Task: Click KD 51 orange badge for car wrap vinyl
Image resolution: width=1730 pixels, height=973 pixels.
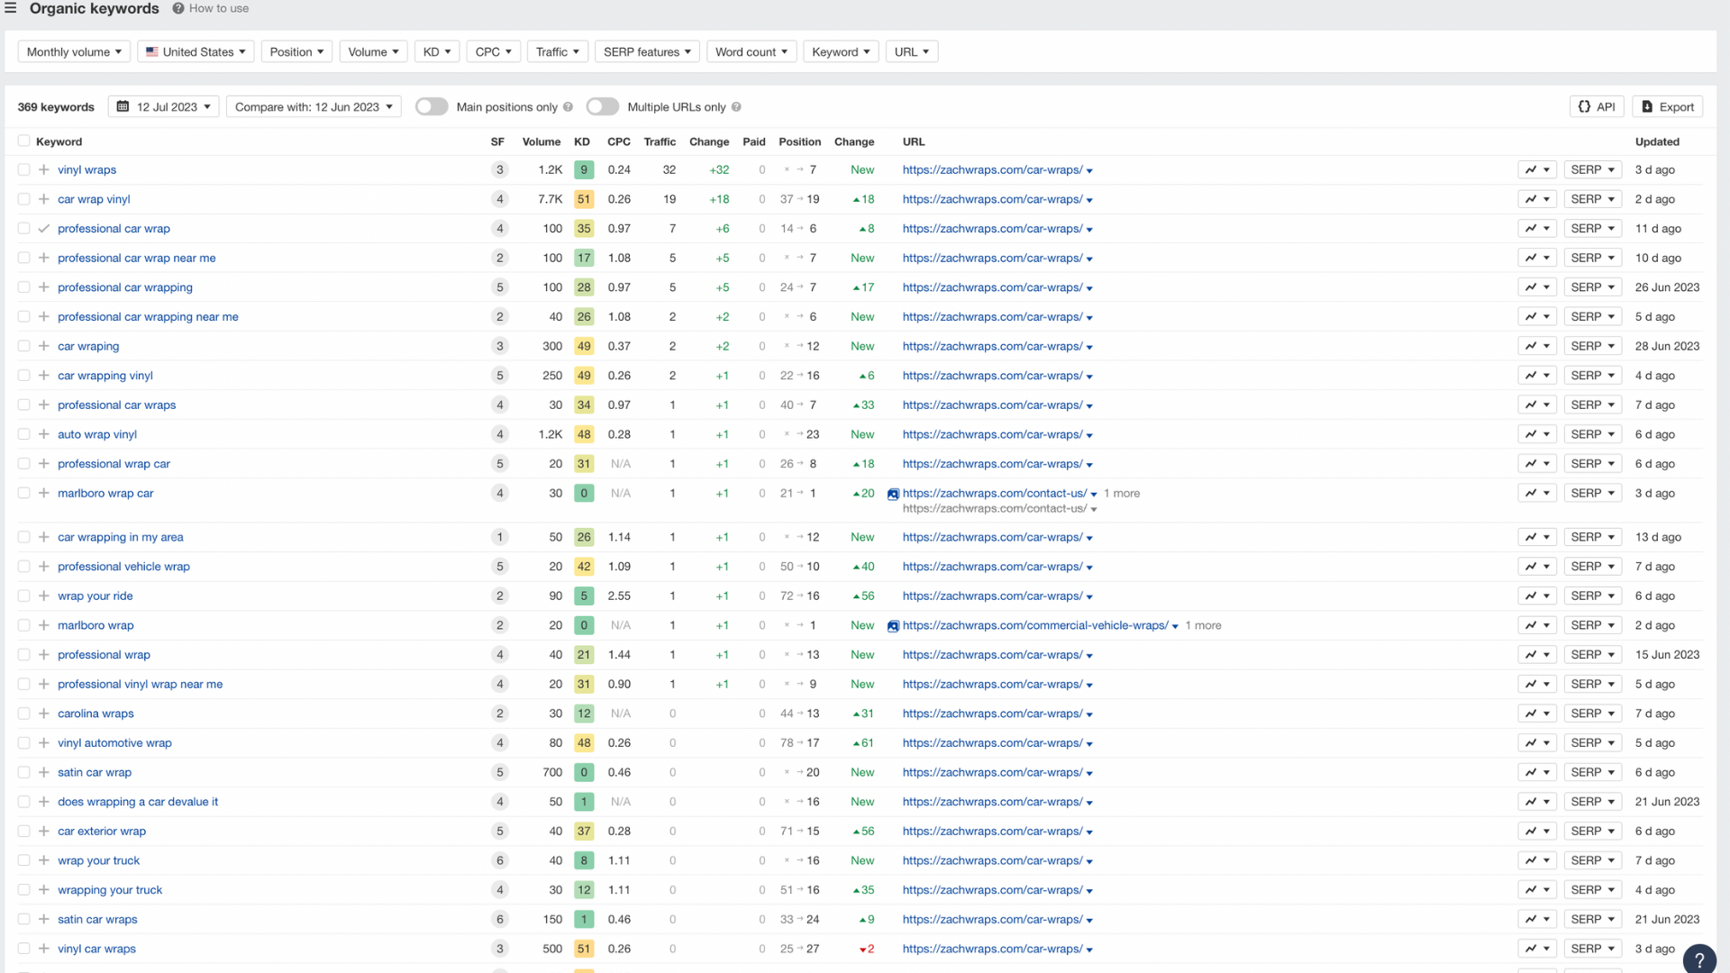Action: (584, 199)
